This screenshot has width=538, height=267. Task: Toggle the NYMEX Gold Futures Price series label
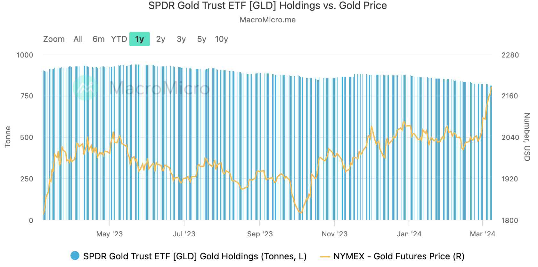click(x=399, y=256)
